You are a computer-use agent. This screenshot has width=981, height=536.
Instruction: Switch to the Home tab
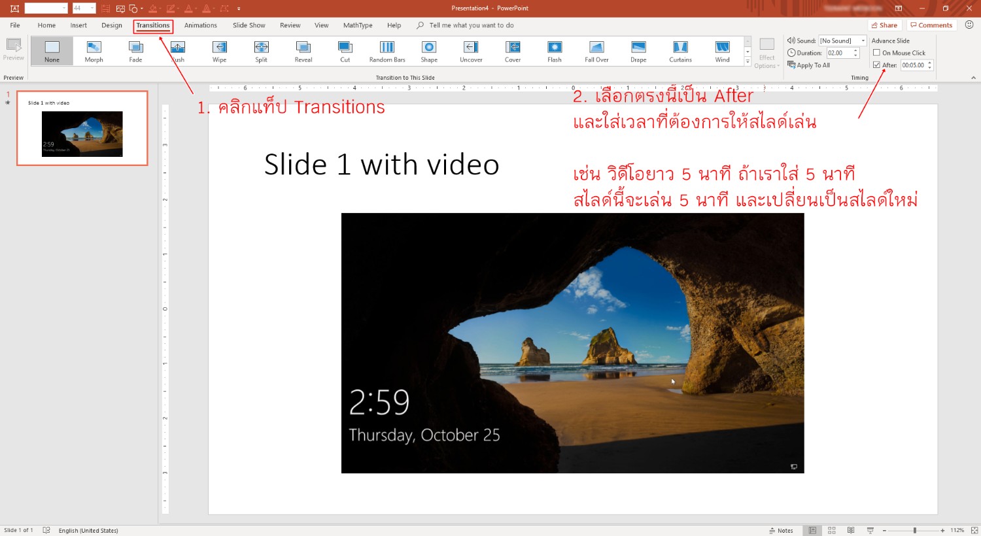point(46,25)
